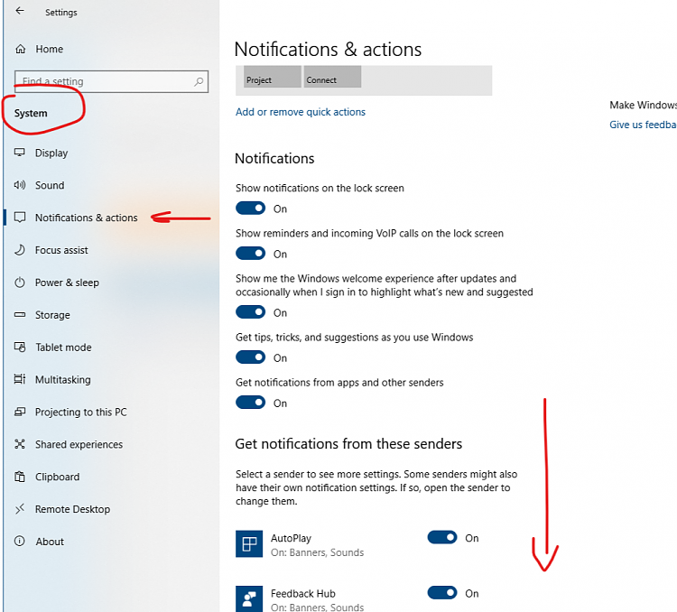Disable the Windows welcome experience toggle
Screen dimensions: 677x612
point(250,311)
